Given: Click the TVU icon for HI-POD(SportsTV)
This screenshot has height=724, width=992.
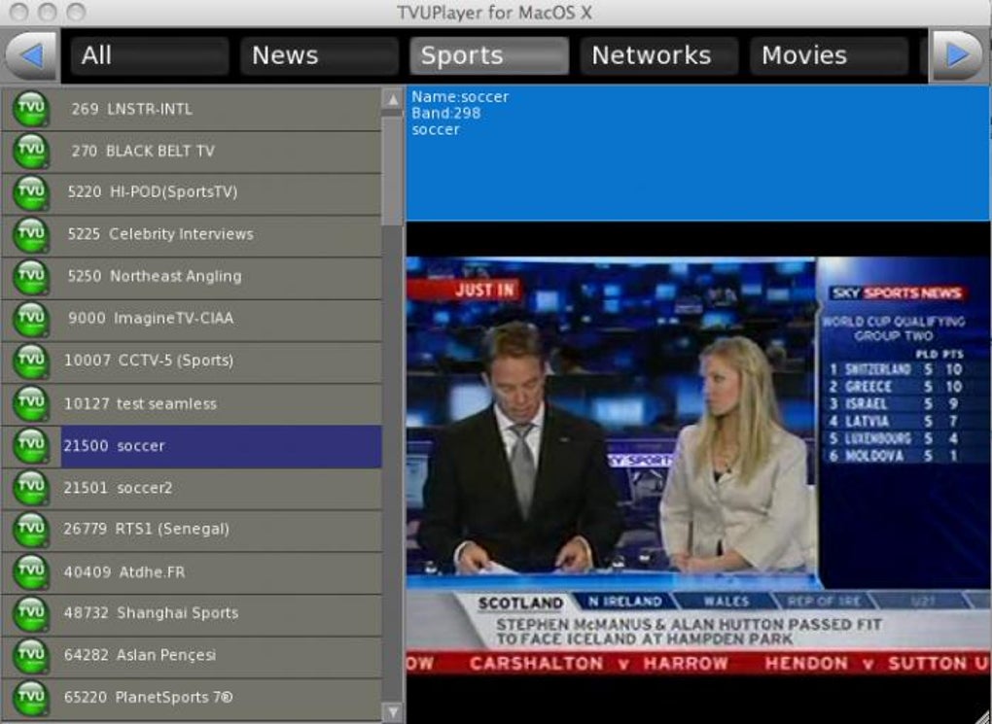Looking at the screenshot, I should point(31,192).
